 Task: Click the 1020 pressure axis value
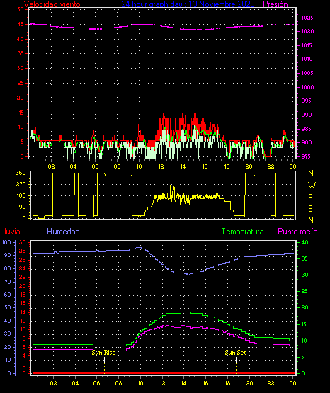point(307,31)
